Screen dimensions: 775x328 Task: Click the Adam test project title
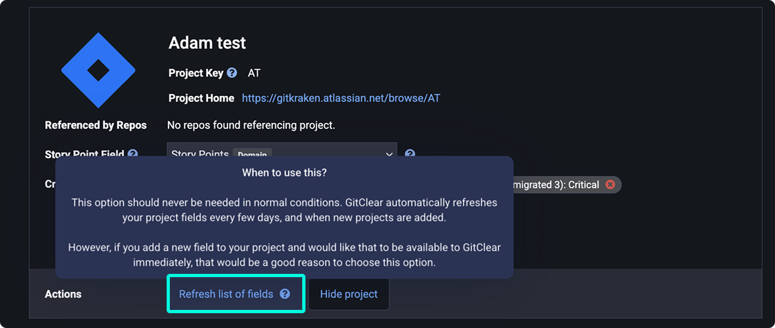pos(207,43)
